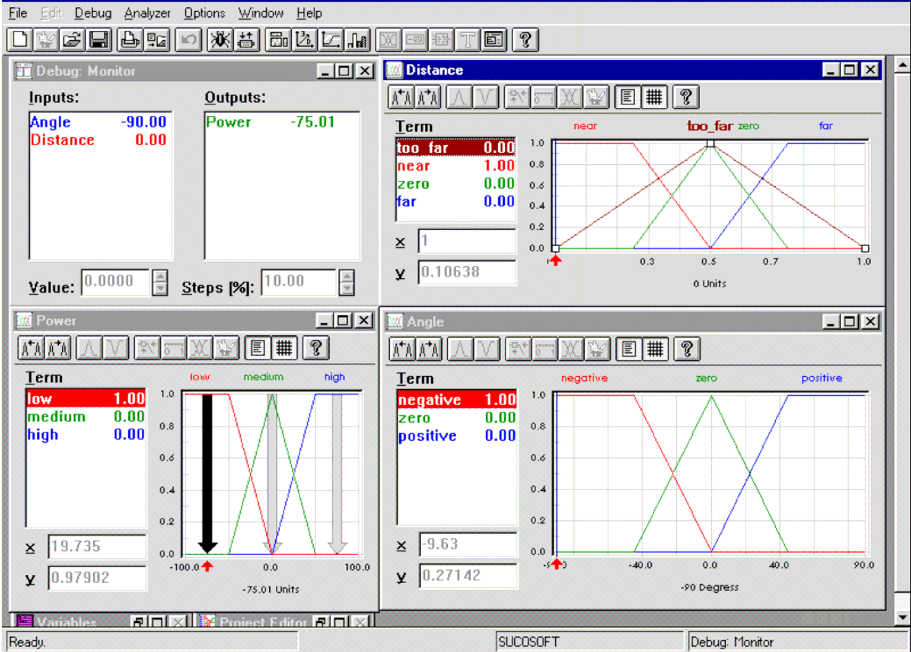Open Angle window help icon
This screenshot has width=911, height=652.
coord(687,349)
